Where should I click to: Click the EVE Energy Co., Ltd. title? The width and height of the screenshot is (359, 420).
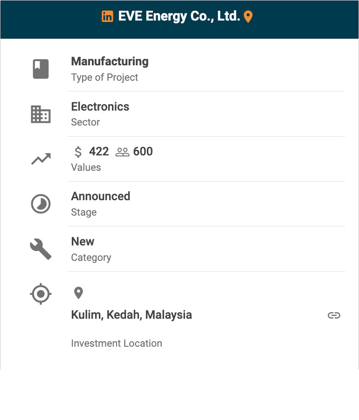[179, 17]
